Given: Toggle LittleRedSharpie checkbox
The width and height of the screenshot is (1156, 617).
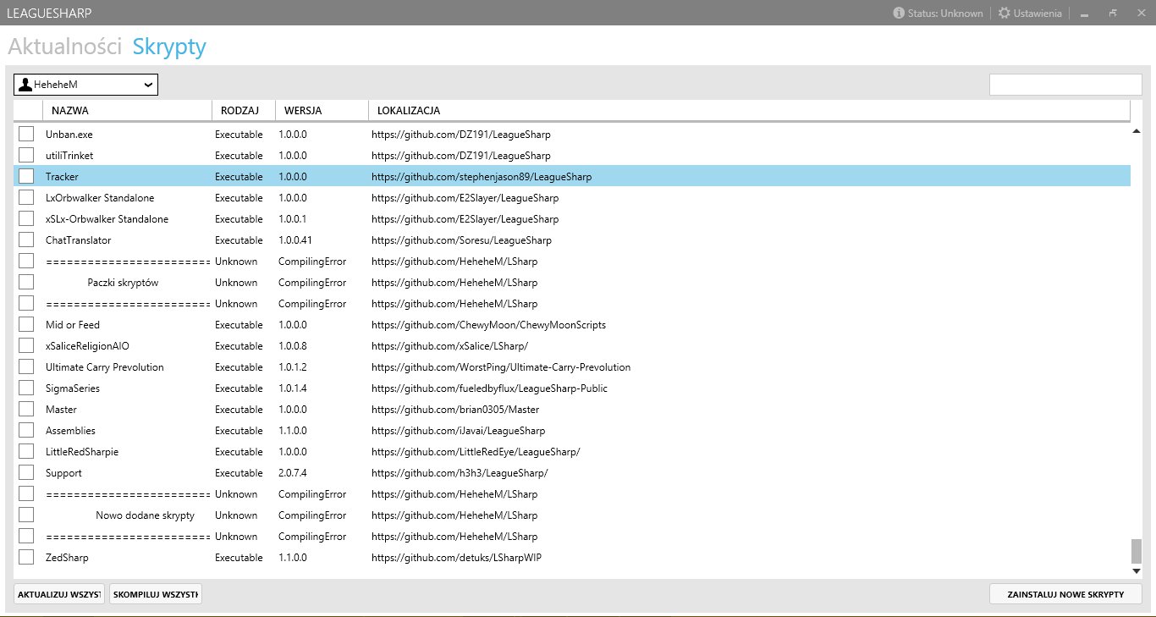Looking at the screenshot, I should tap(26, 451).
